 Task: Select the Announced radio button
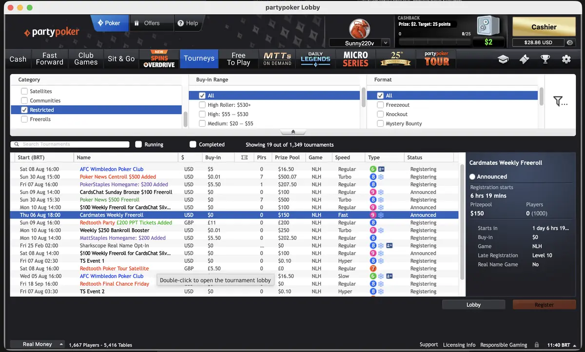pos(472,176)
